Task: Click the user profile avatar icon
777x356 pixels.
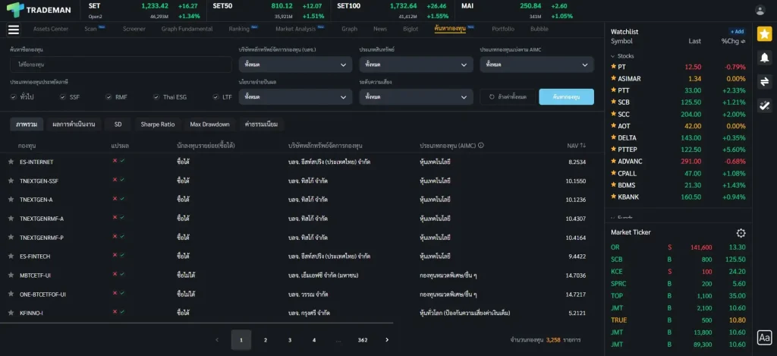Action: (x=760, y=10)
